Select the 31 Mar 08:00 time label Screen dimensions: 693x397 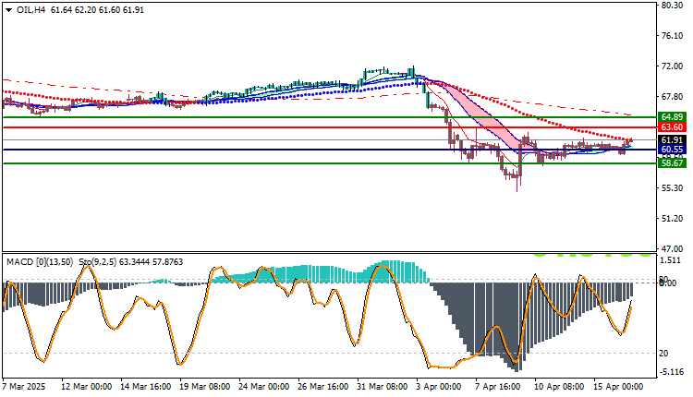[x=382, y=387]
